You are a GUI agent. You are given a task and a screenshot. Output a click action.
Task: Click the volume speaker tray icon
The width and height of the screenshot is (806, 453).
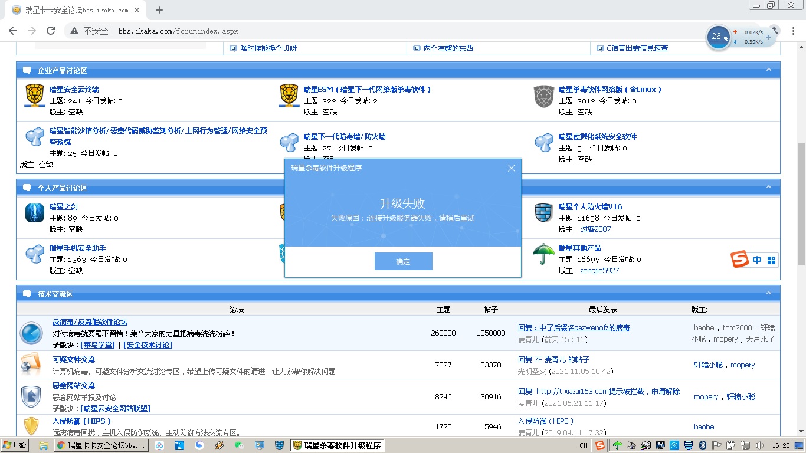coord(759,445)
